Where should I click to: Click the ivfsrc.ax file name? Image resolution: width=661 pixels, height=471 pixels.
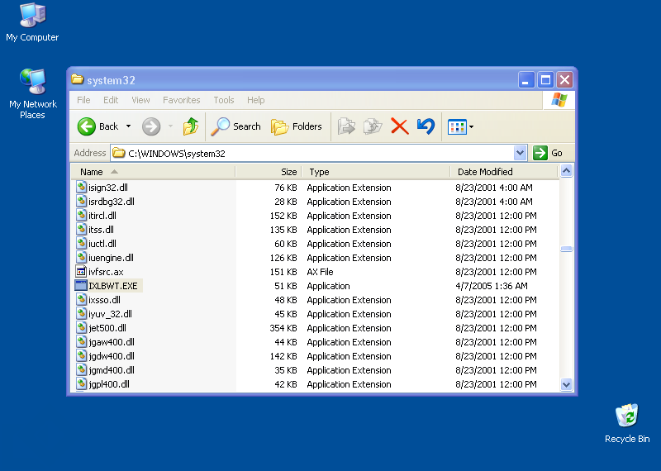[106, 272]
